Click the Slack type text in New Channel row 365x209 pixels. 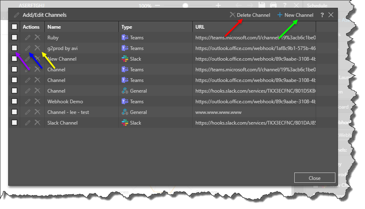point(136,59)
